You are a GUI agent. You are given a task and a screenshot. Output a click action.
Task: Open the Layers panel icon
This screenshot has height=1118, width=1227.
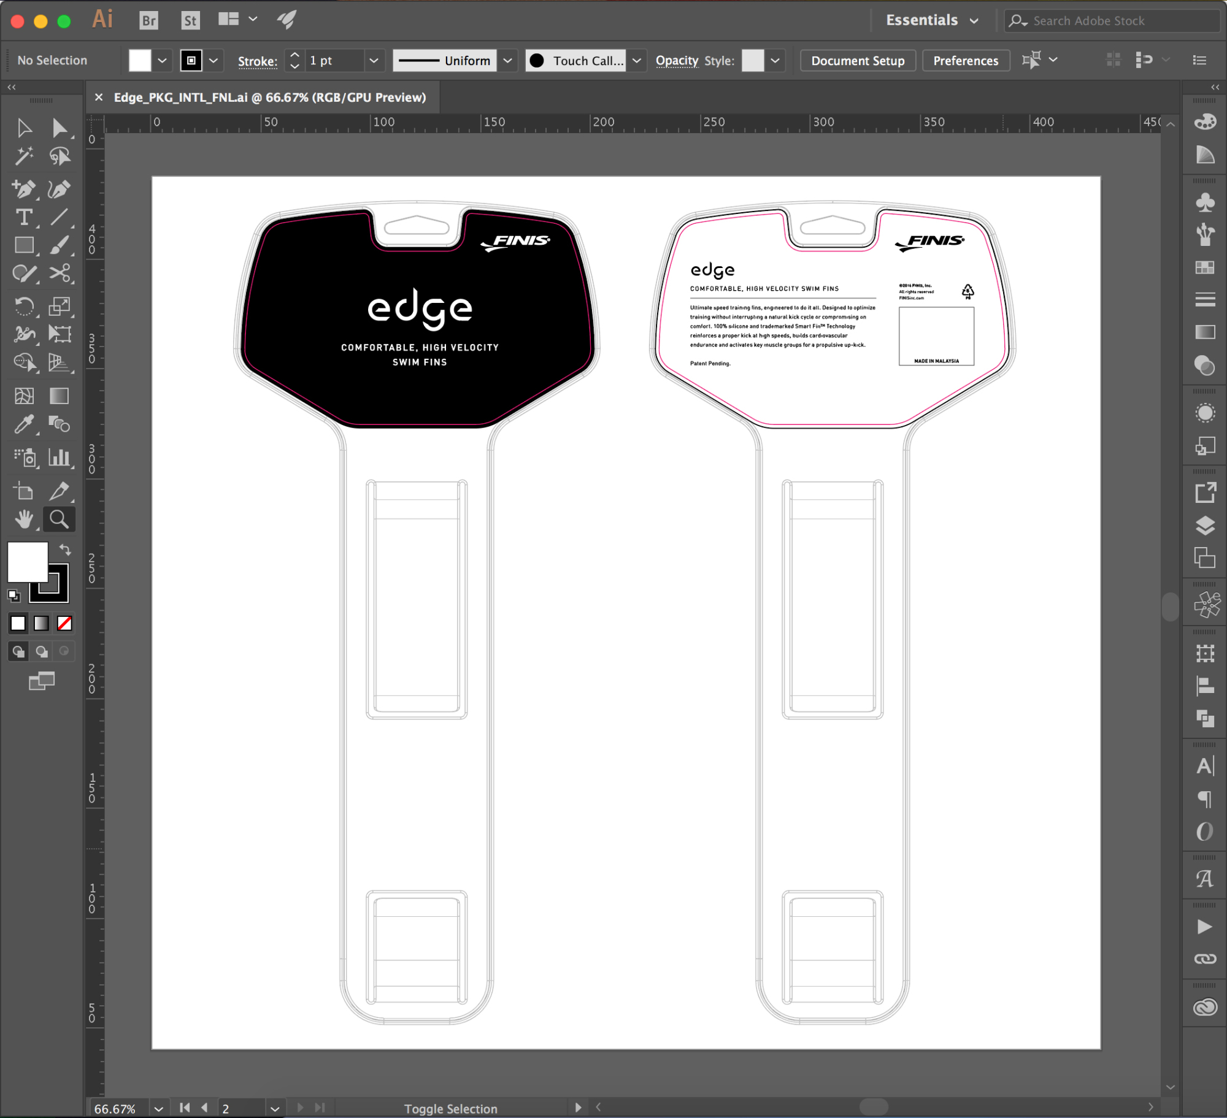[x=1205, y=526]
